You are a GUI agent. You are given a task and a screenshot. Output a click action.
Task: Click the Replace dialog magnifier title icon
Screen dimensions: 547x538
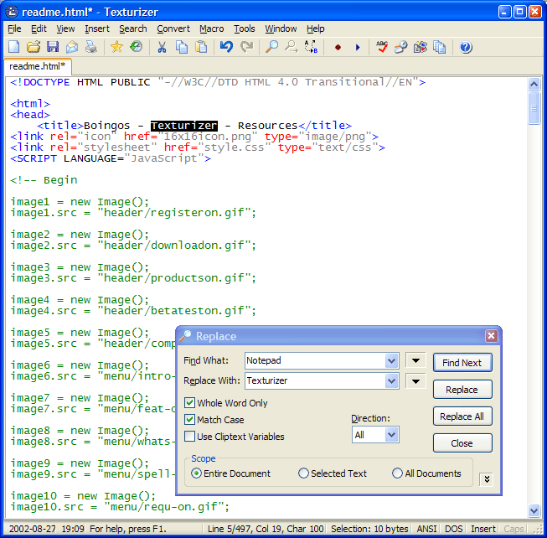pyautogui.click(x=185, y=336)
